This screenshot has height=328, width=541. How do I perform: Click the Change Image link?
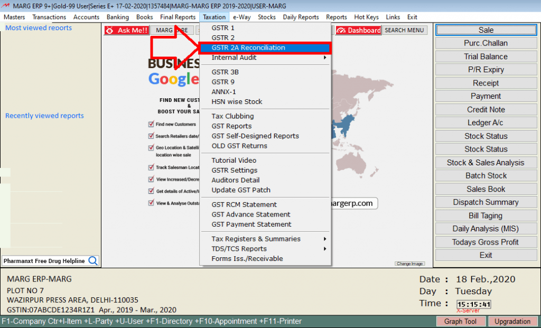point(409,264)
